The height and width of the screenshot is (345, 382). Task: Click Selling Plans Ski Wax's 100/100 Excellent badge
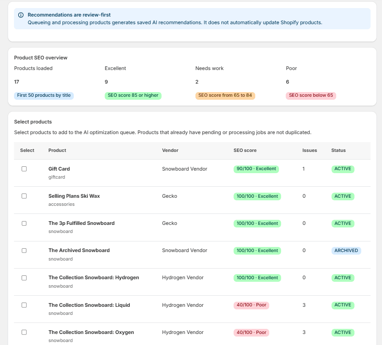pyautogui.click(x=257, y=196)
